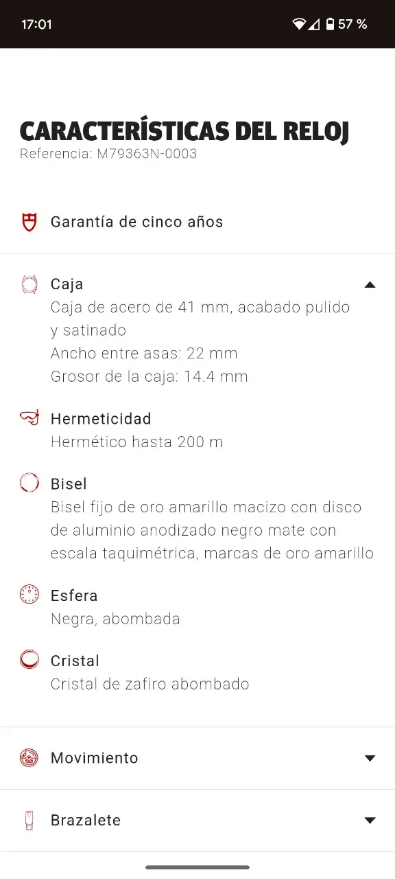Tap the Caja section heading
Image resolution: width=395 pixels, height=879 pixels.
[67, 284]
